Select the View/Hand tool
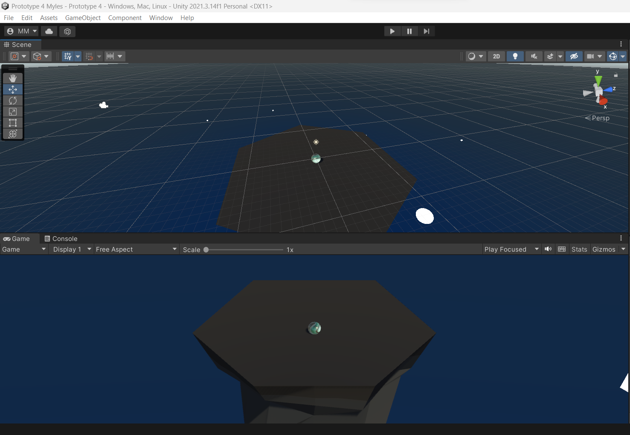This screenshot has height=435, width=630. click(13, 78)
